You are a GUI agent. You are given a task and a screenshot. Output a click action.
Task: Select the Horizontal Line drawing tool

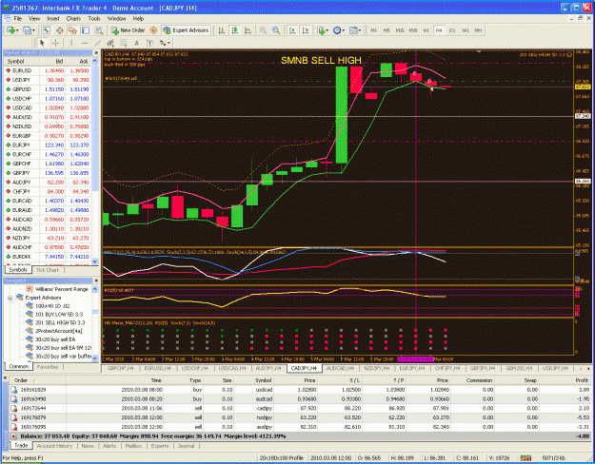84,43
